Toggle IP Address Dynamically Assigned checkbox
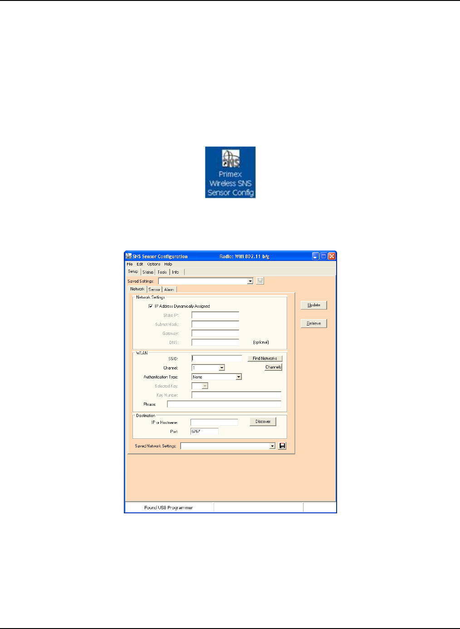This screenshot has height=629, width=460. [x=151, y=306]
